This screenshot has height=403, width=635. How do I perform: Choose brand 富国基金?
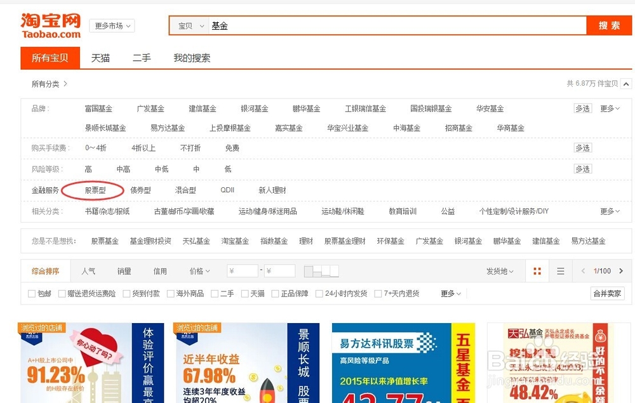tap(98, 109)
